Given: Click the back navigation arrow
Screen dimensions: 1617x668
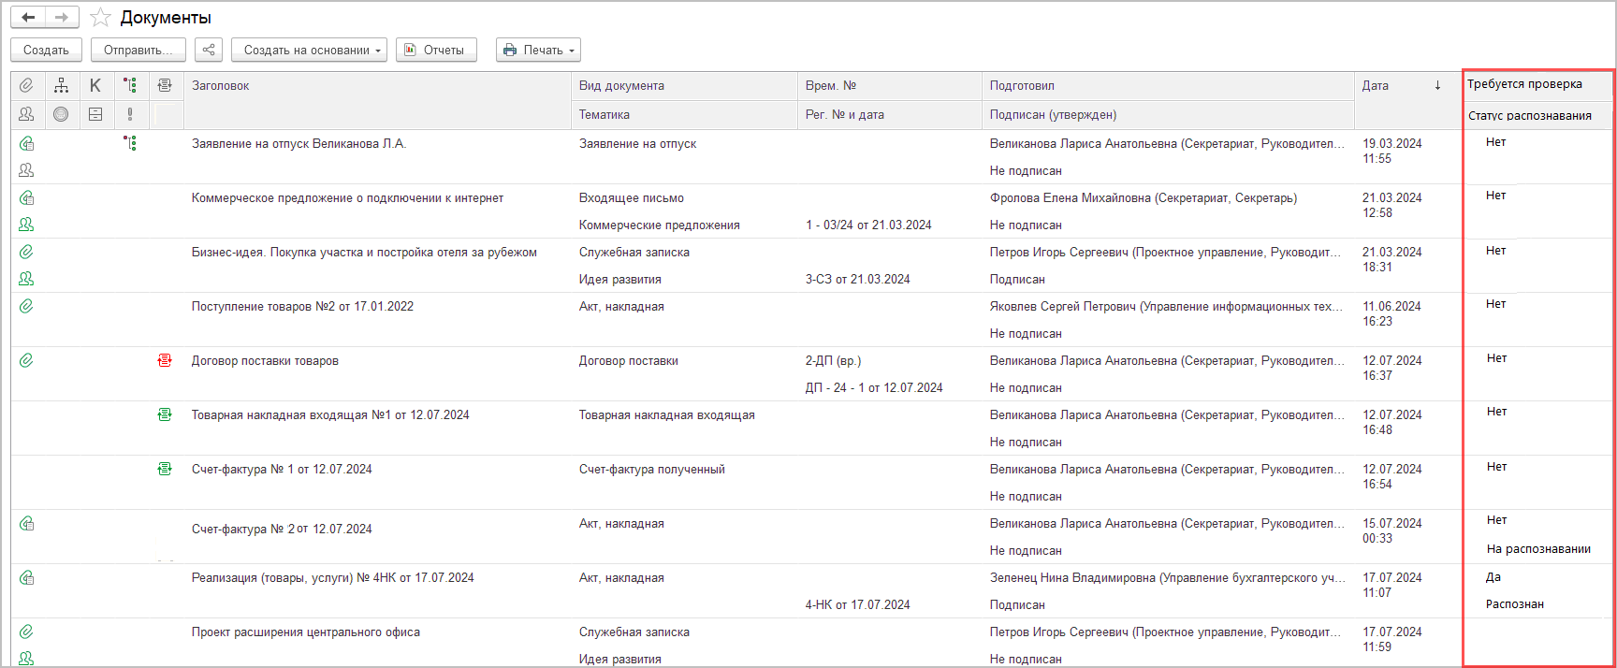Looking at the screenshot, I should point(28,18).
